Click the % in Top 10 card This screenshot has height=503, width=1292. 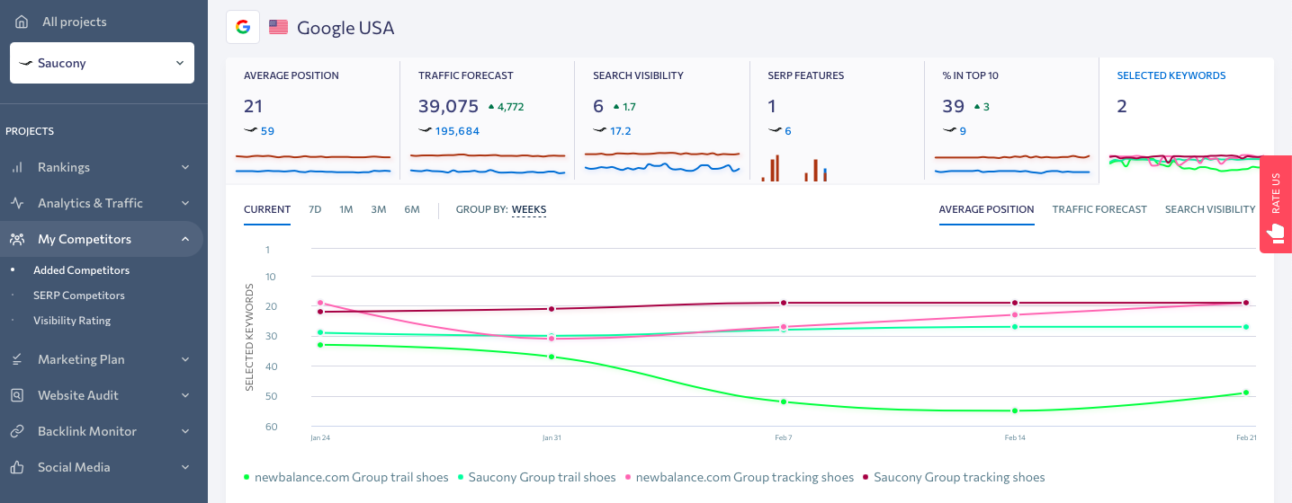tap(1011, 121)
